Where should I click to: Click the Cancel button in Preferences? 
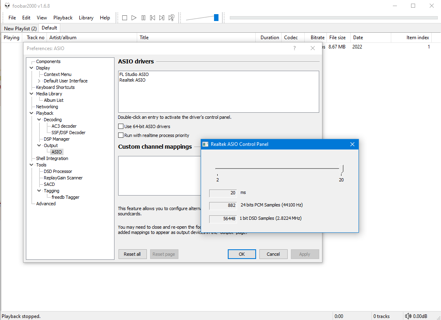[273, 254]
